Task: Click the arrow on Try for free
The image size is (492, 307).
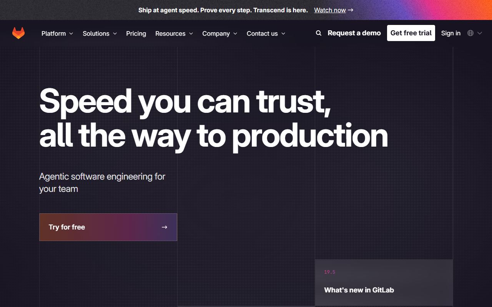Action: coord(165,227)
